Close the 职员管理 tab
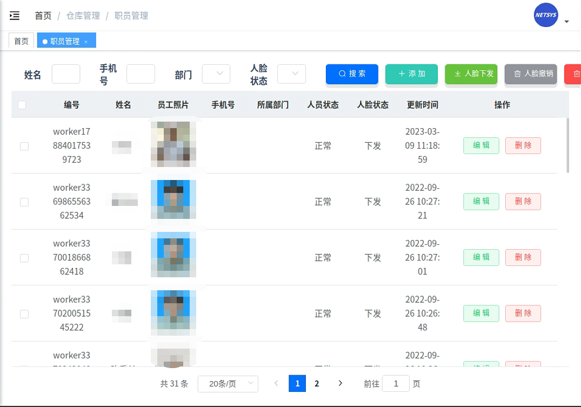The width and height of the screenshot is (581, 407). coord(86,42)
